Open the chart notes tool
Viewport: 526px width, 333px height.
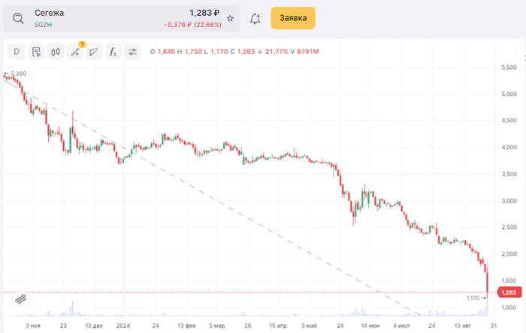pyautogui.click(x=35, y=52)
